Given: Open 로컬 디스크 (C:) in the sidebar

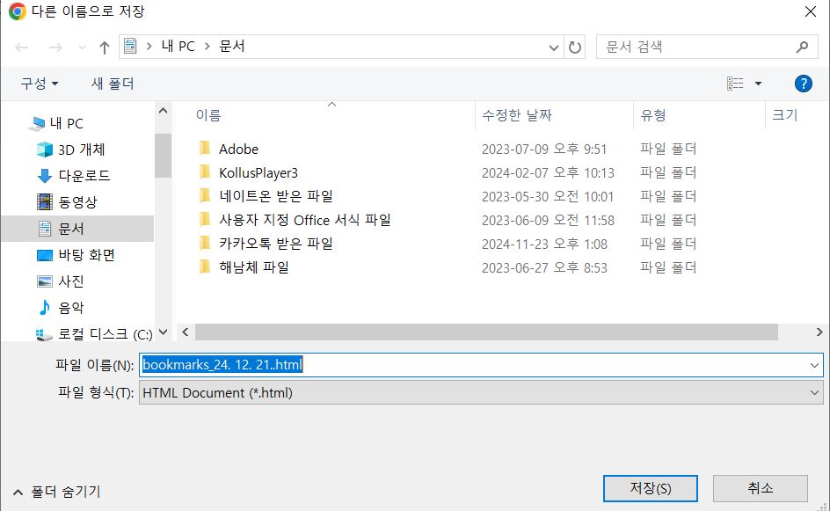Looking at the screenshot, I should 106,334.
